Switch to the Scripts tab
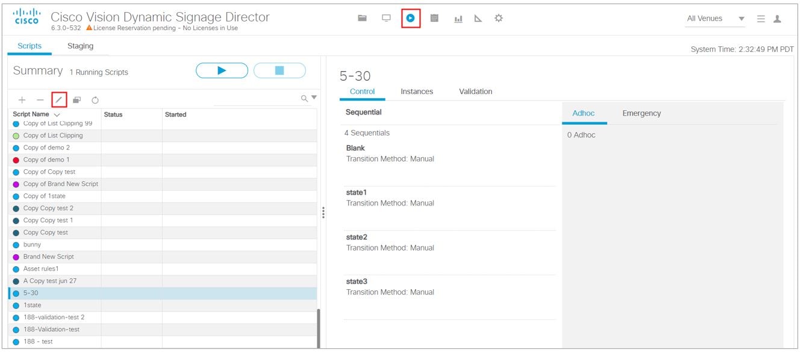The width and height of the screenshot is (801, 353). pos(30,46)
